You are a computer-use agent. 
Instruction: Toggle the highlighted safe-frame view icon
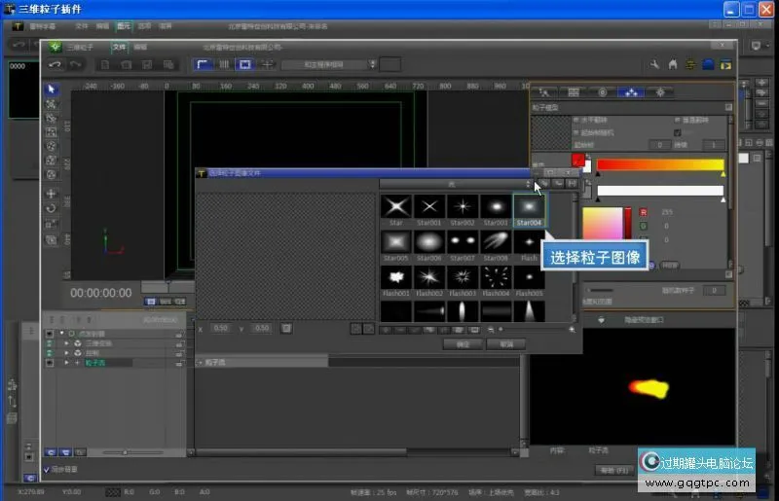pos(244,64)
